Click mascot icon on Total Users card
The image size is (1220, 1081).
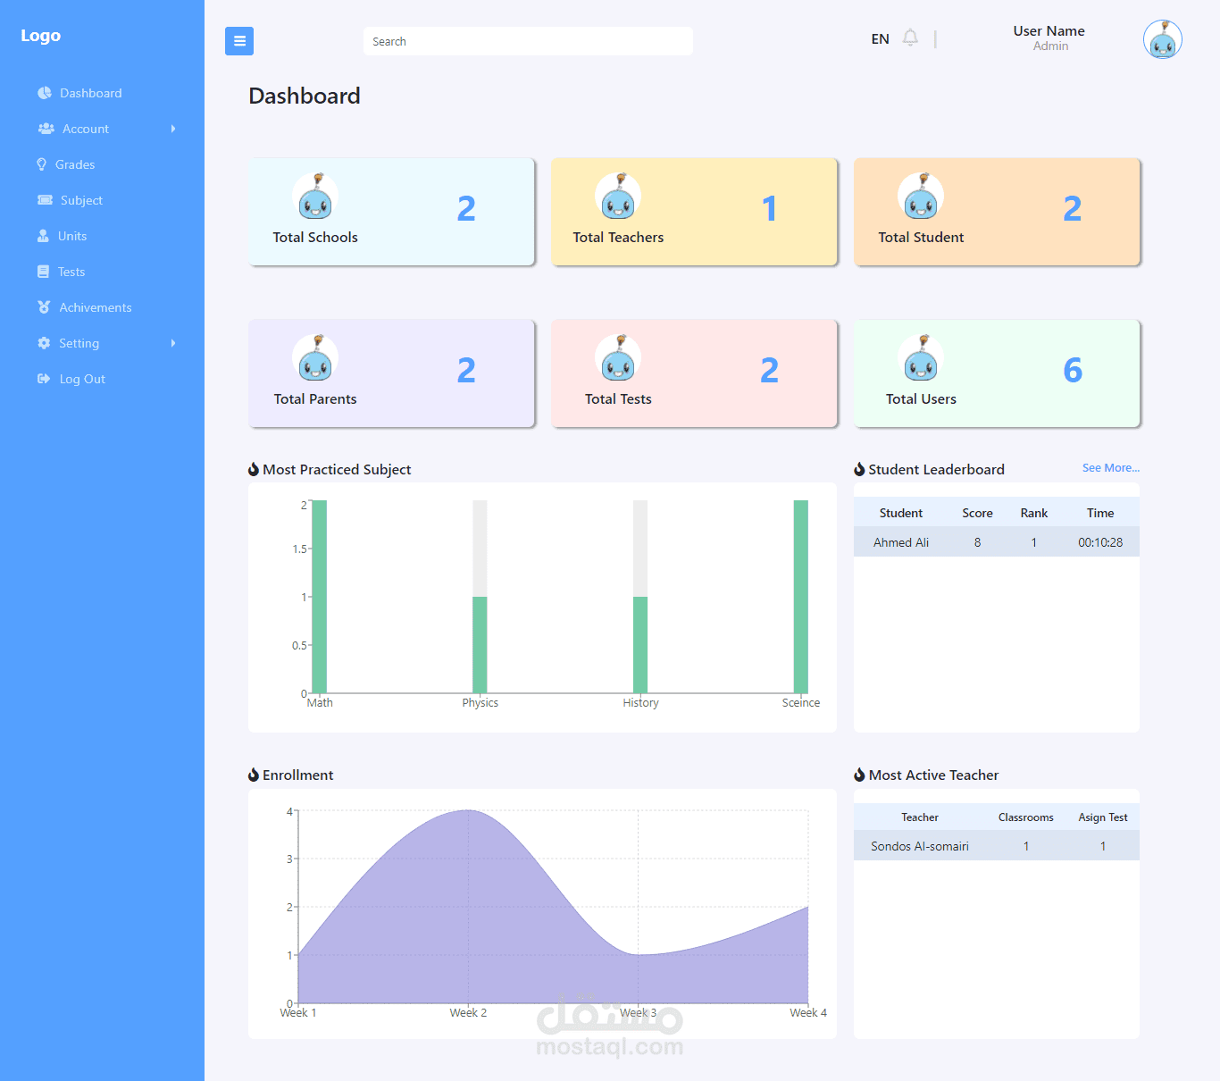(x=921, y=358)
